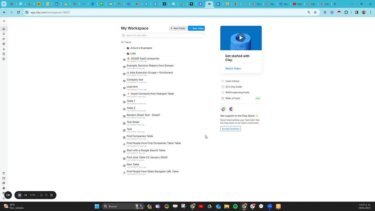Click the invite user icon in sidebar
Image resolution: width=375 pixels, height=211 pixels.
4,39
